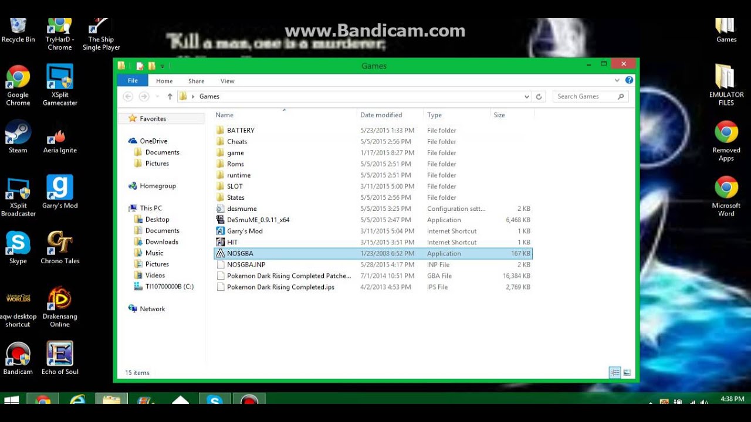Select the NO$GBA application file
Viewport: 751px width, 422px height.
coord(373,253)
